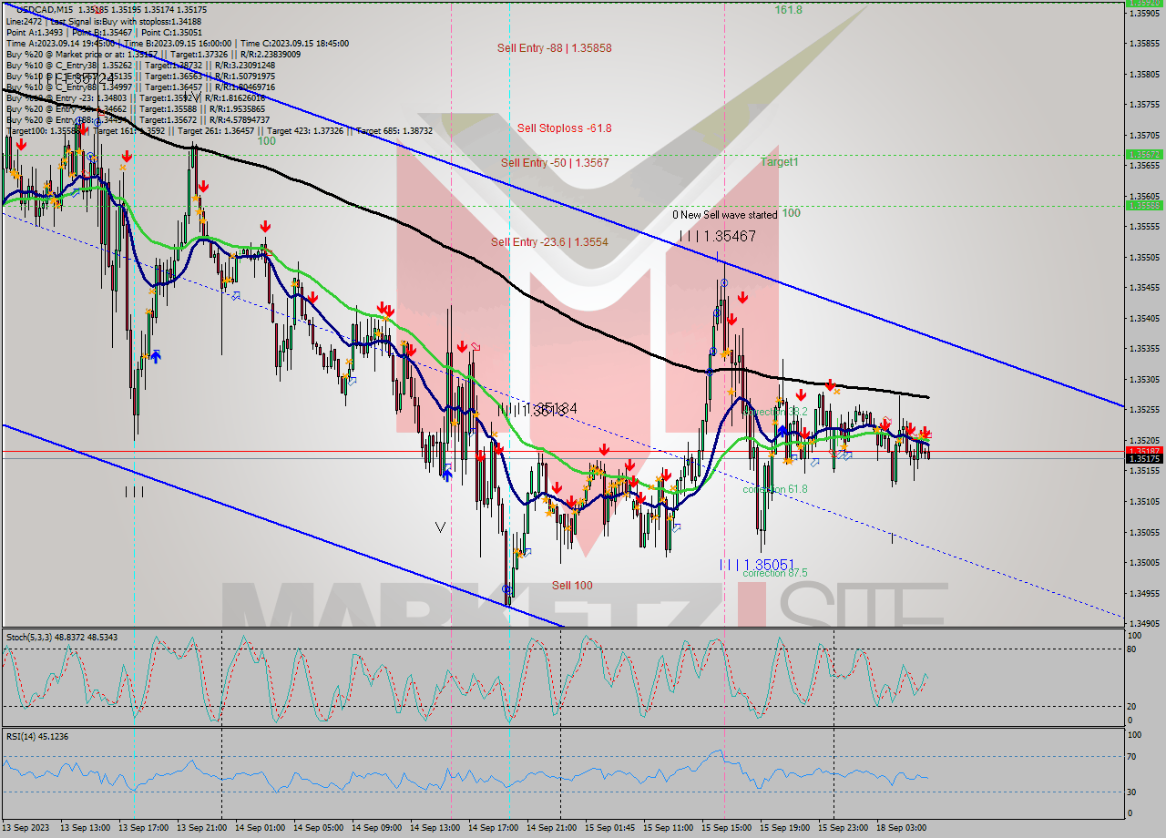Click the '15 Sep 01:45' time axis label
This screenshot has width=1166, height=838.
(610, 828)
